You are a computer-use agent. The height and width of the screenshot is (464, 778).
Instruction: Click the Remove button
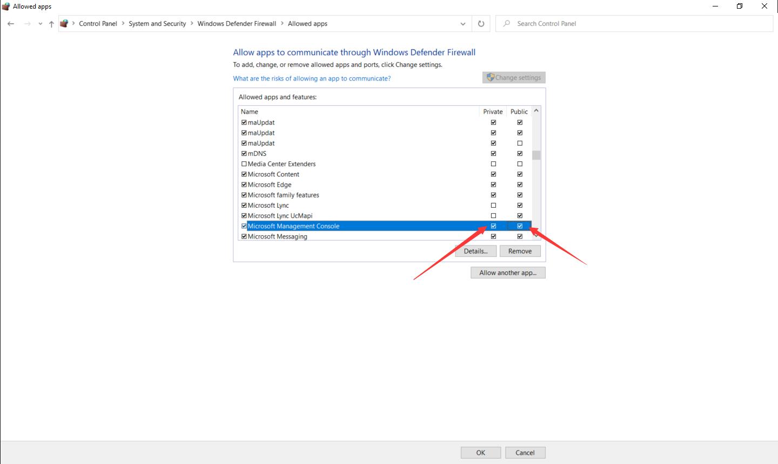click(520, 251)
